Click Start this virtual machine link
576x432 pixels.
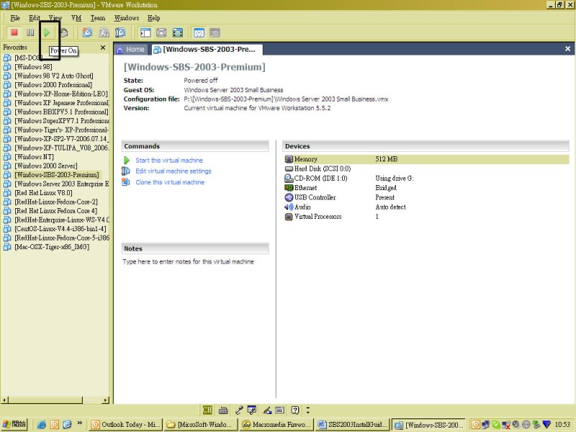[169, 161]
